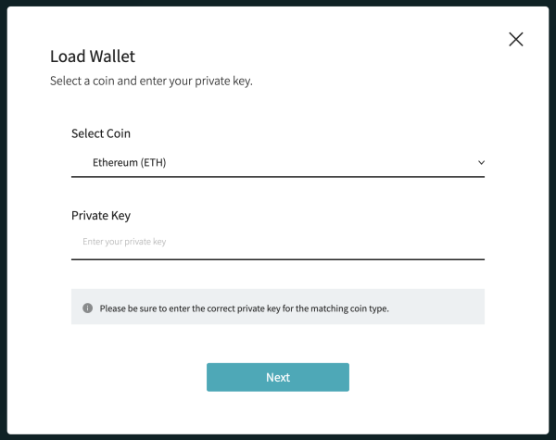Open the Ethereum (ETH) coin selector
556x440 pixels.
click(278, 163)
